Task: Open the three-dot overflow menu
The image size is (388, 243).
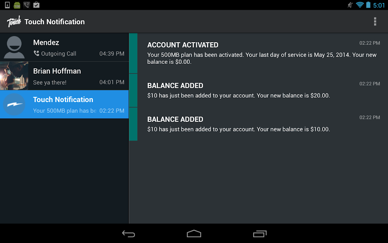Action: pos(375,22)
